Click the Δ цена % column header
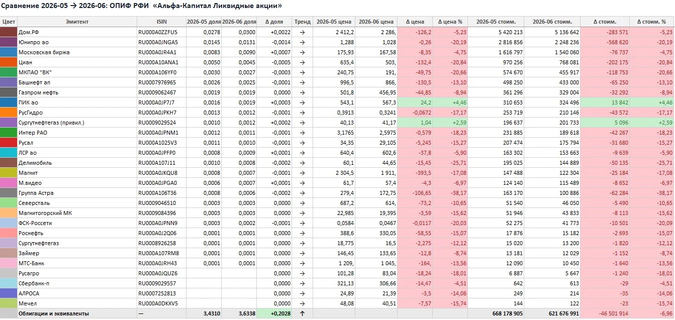Screen dimensions: 675x320 tap(450, 22)
